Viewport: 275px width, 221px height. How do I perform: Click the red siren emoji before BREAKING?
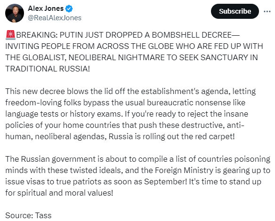tap(10, 35)
